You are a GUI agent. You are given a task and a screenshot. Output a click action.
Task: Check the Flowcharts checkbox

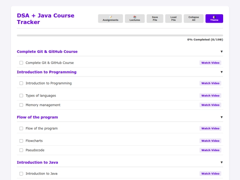[x=21, y=141]
